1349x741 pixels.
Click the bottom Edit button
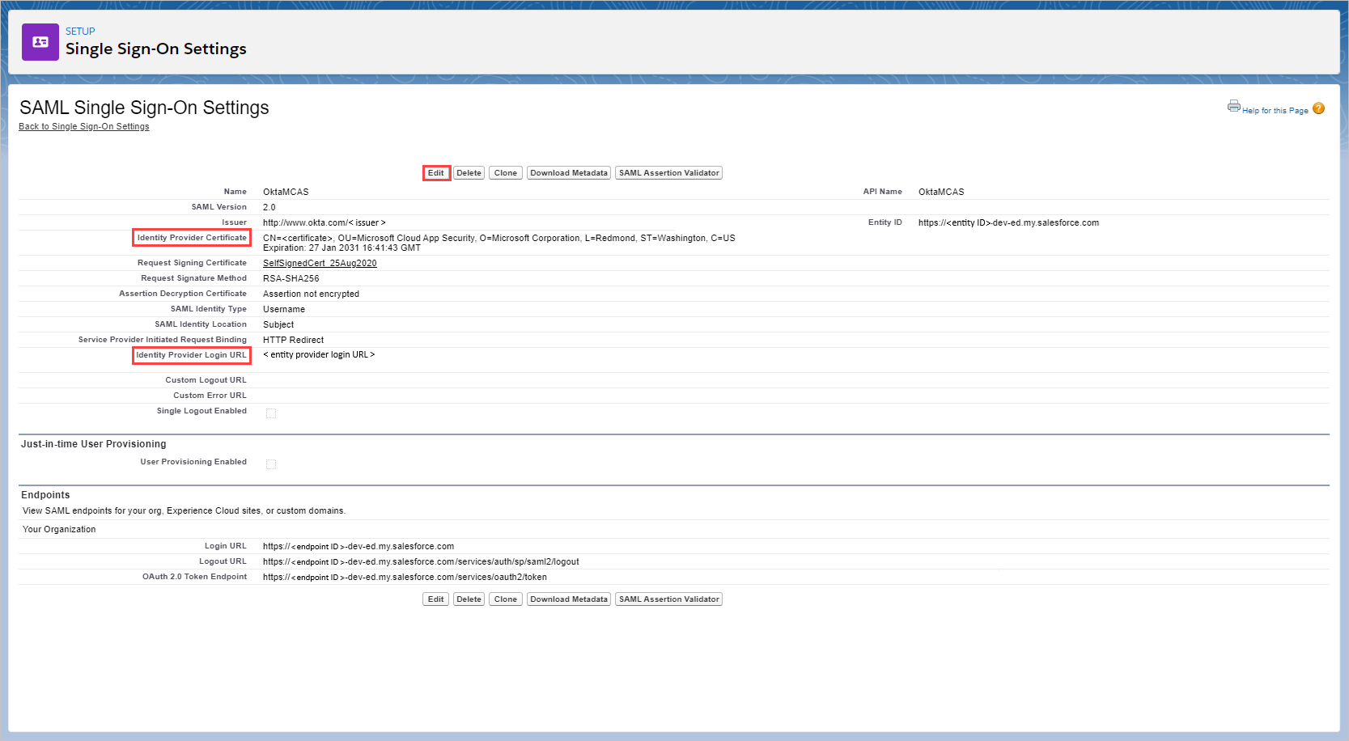[435, 599]
